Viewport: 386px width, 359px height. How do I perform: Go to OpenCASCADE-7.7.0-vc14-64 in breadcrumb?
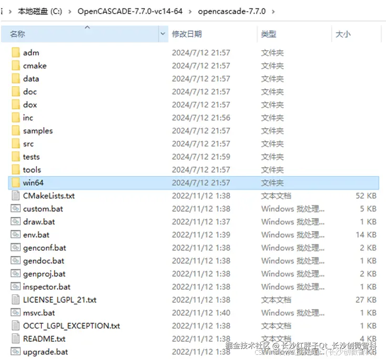pos(130,12)
